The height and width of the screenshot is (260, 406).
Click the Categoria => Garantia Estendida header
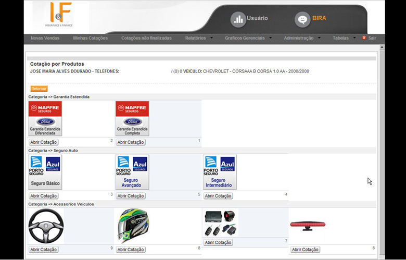point(59,97)
